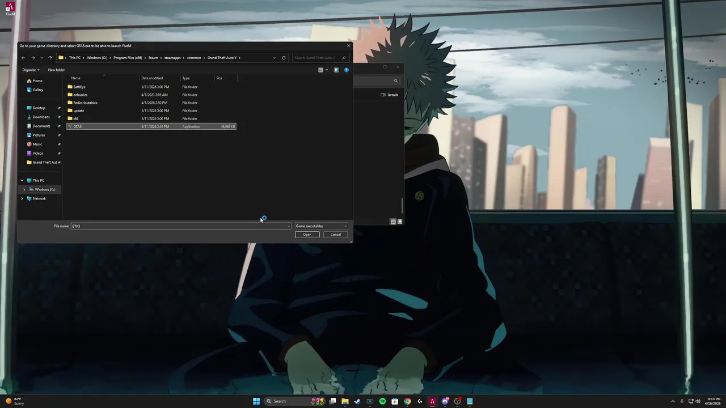Image resolution: width=726 pixels, height=408 pixels.
Task: Open the blue Help icon
Action: coord(347,70)
